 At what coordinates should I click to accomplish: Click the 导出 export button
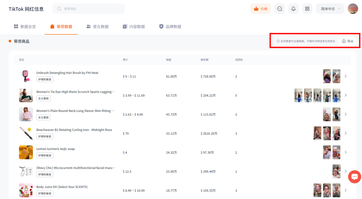(x=348, y=41)
